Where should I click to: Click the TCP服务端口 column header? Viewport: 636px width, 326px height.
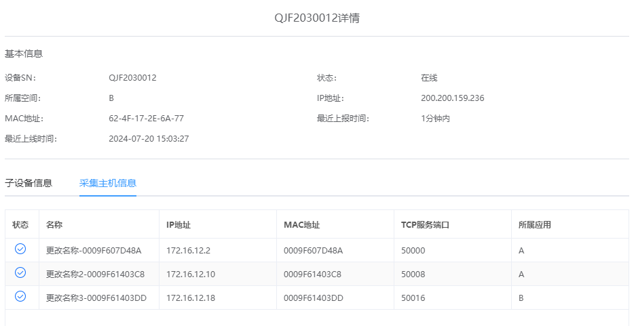pos(426,225)
